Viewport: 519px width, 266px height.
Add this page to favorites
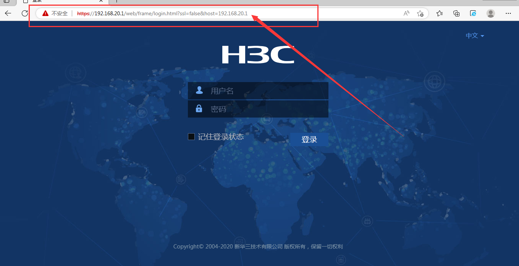420,13
